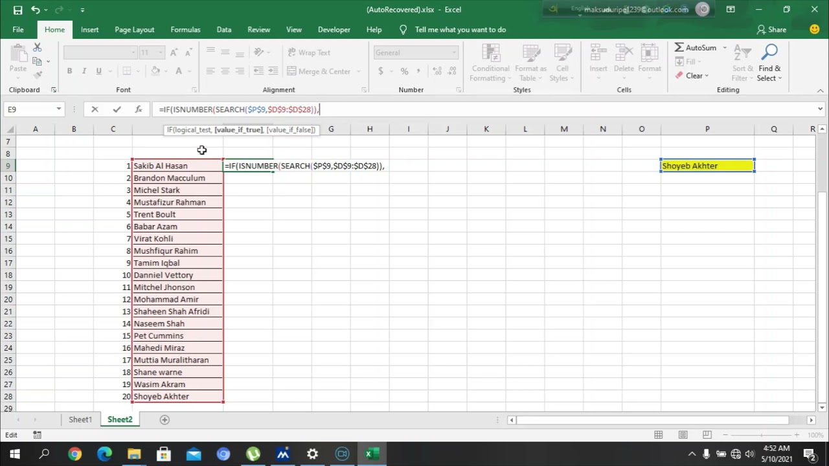Open the Sheet1 worksheet tab
The width and height of the screenshot is (829, 466).
pyautogui.click(x=80, y=419)
